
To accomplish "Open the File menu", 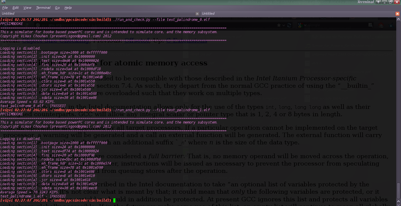I will coord(5,8).
